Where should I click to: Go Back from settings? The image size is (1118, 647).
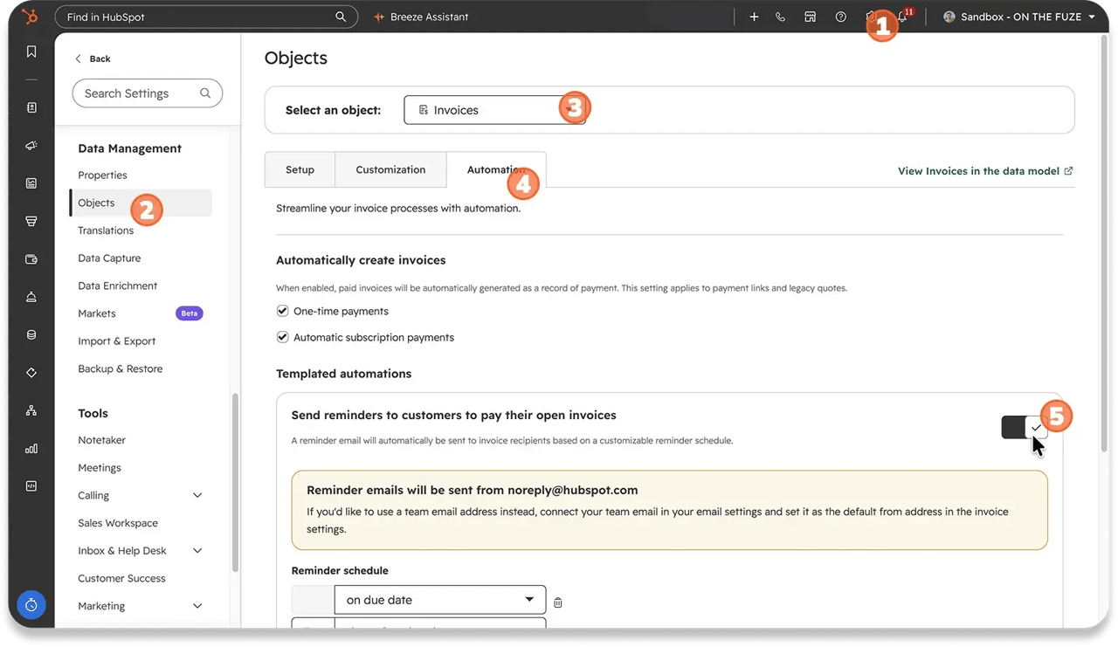point(93,59)
